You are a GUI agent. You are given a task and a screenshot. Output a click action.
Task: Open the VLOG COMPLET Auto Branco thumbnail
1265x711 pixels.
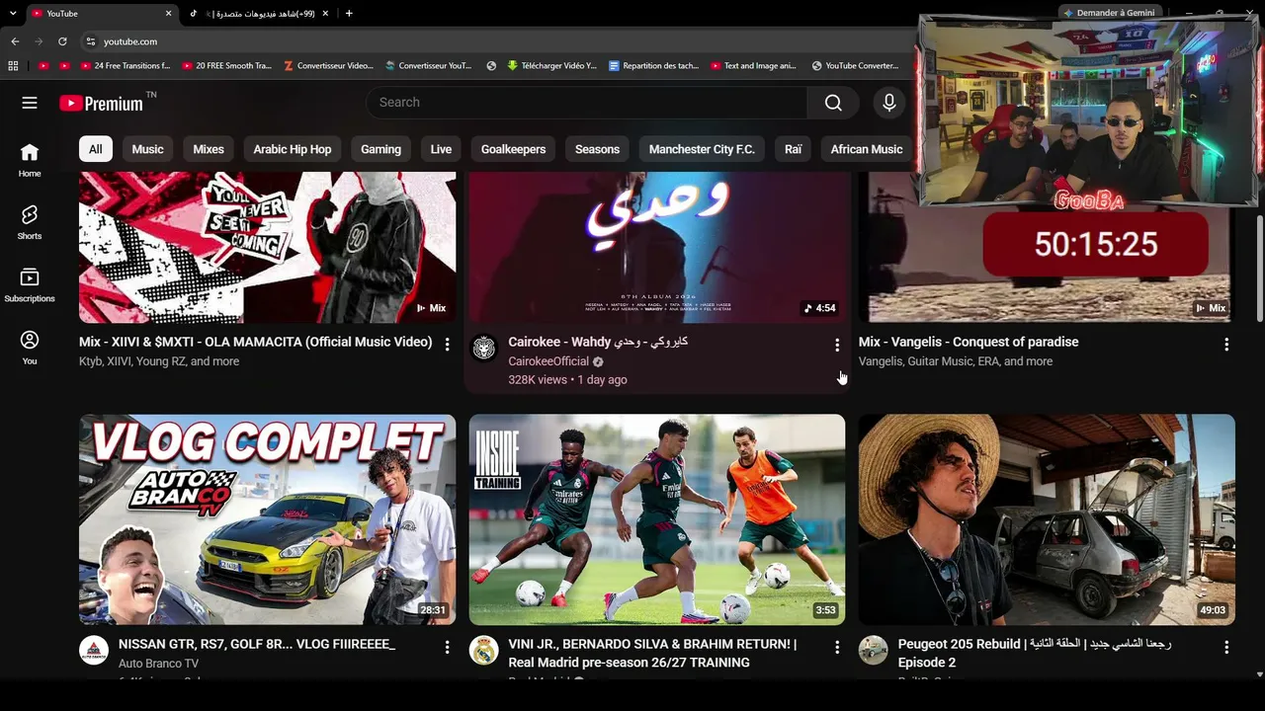[267, 519]
